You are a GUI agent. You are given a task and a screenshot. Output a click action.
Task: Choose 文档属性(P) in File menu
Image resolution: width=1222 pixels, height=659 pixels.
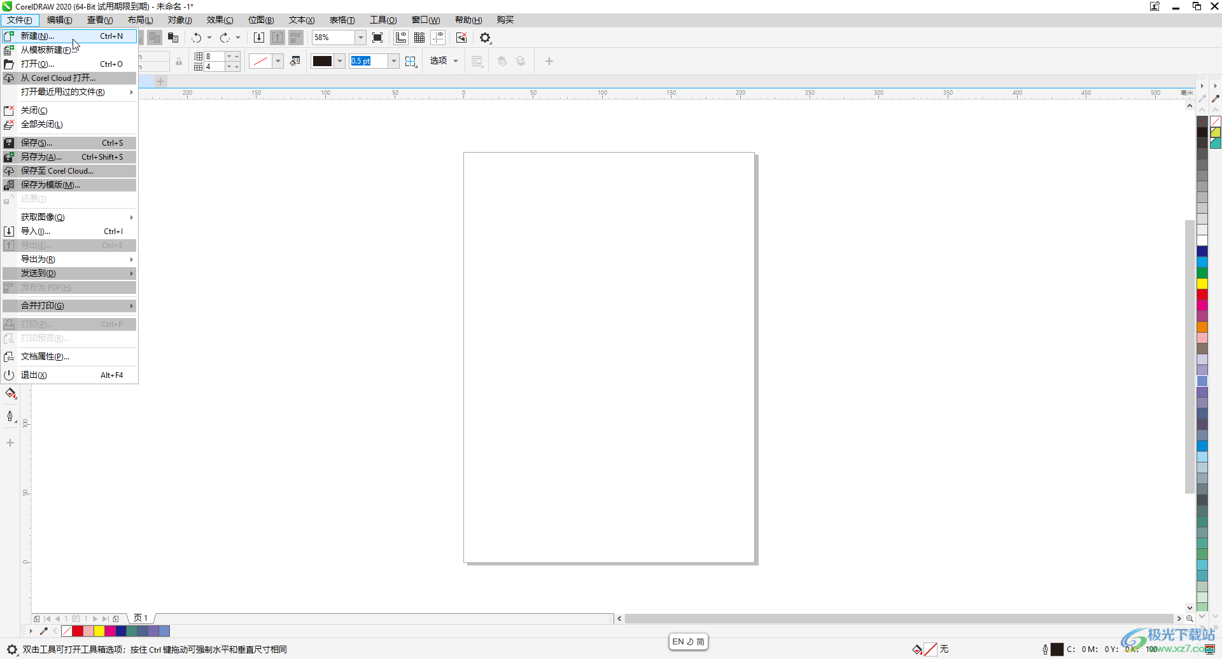click(x=70, y=357)
